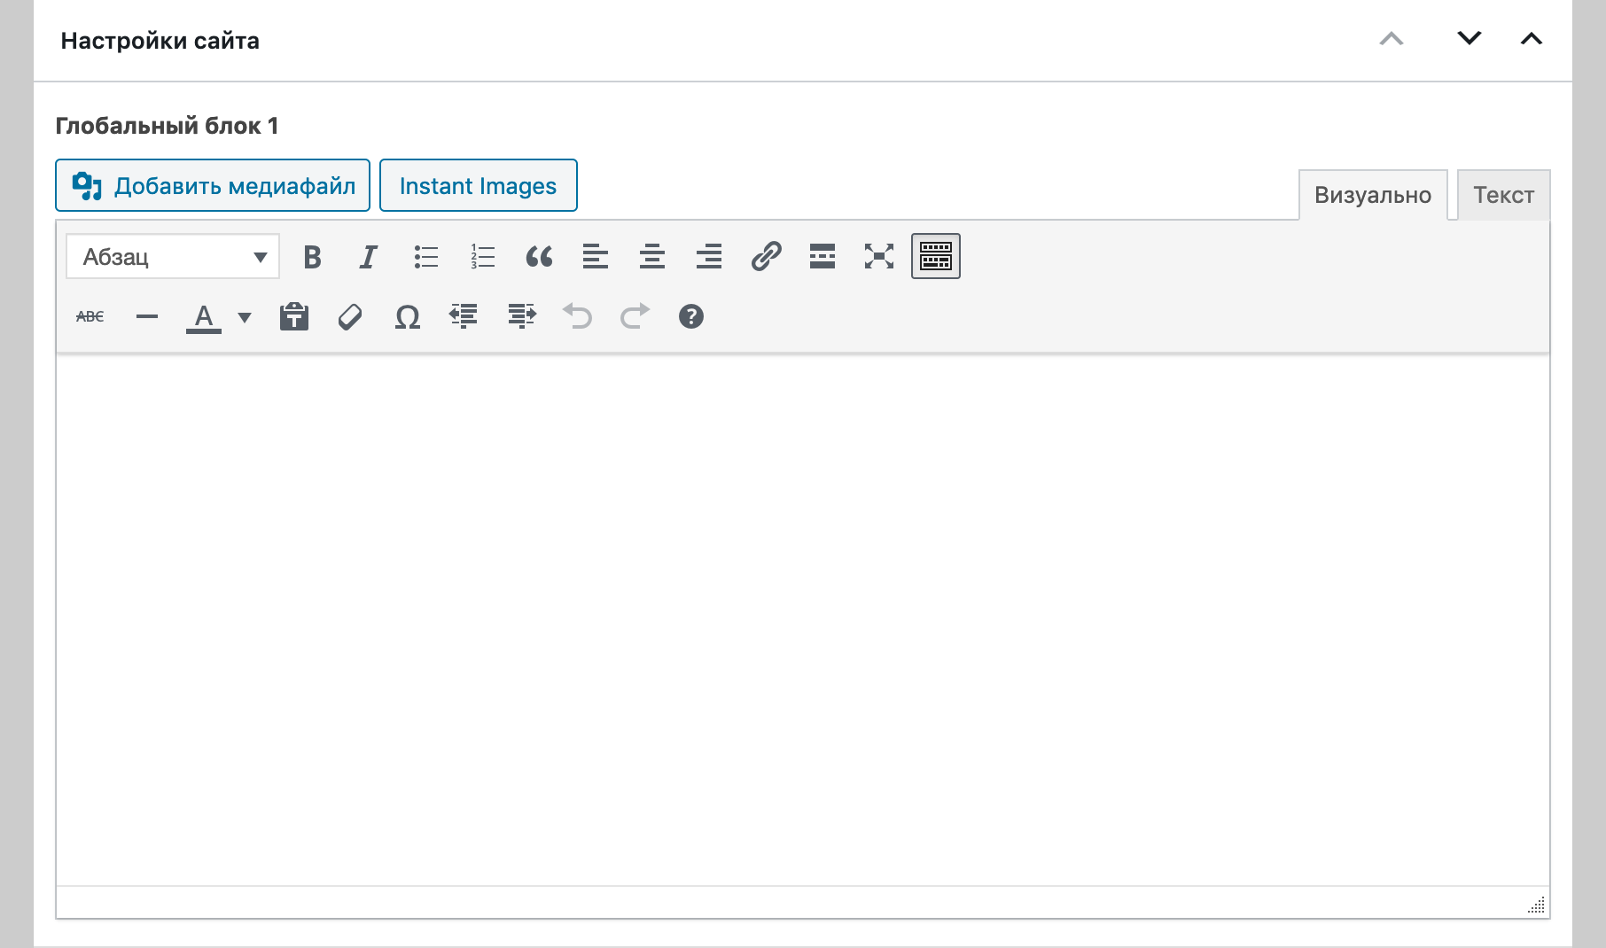
Task: Move Настройки сайта panel up
Action: (x=1392, y=39)
